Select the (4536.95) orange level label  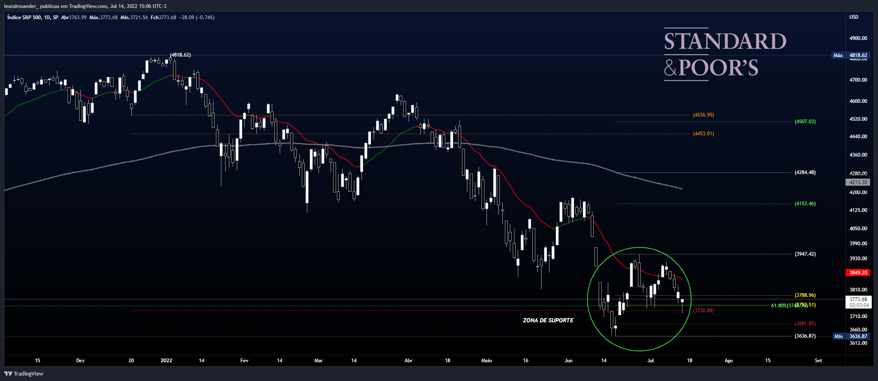pos(703,115)
